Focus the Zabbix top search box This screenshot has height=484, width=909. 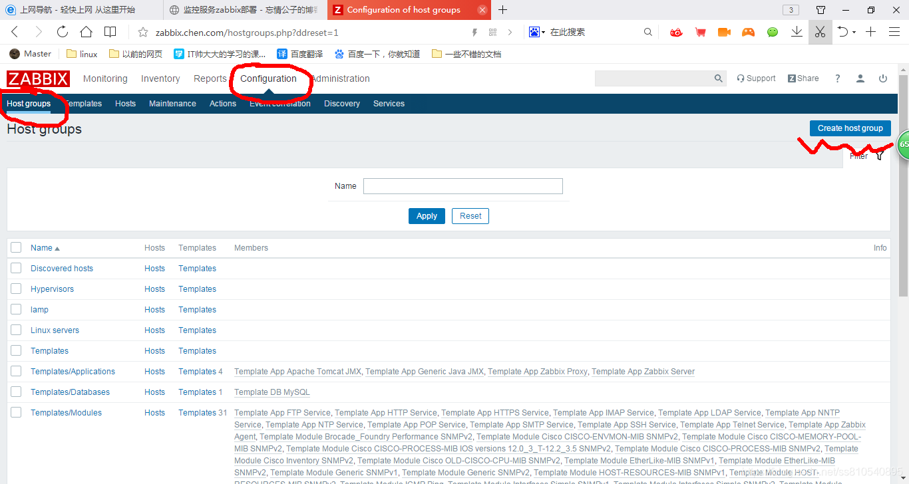pyautogui.click(x=654, y=78)
